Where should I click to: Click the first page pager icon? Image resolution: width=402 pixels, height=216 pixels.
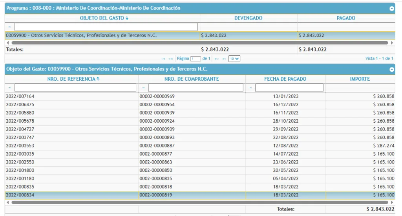pyautogui.click(x=164, y=59)
